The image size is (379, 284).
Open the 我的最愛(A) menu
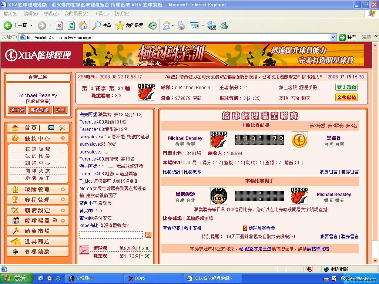[x=76, y=14]
